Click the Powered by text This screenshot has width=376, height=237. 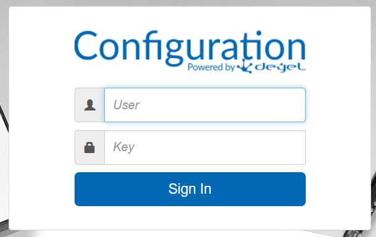[211, 67]
